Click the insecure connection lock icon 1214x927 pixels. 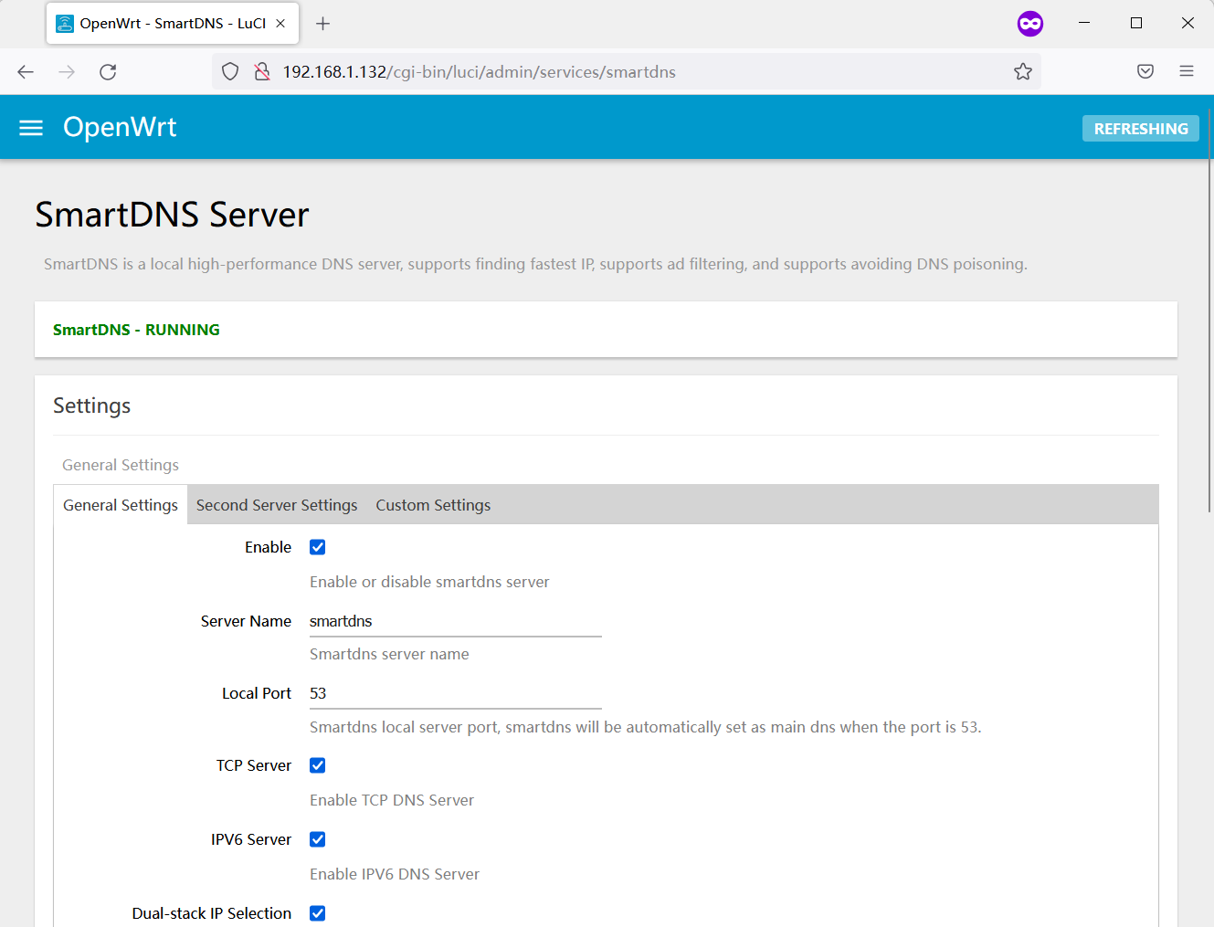tap(262, 72)
